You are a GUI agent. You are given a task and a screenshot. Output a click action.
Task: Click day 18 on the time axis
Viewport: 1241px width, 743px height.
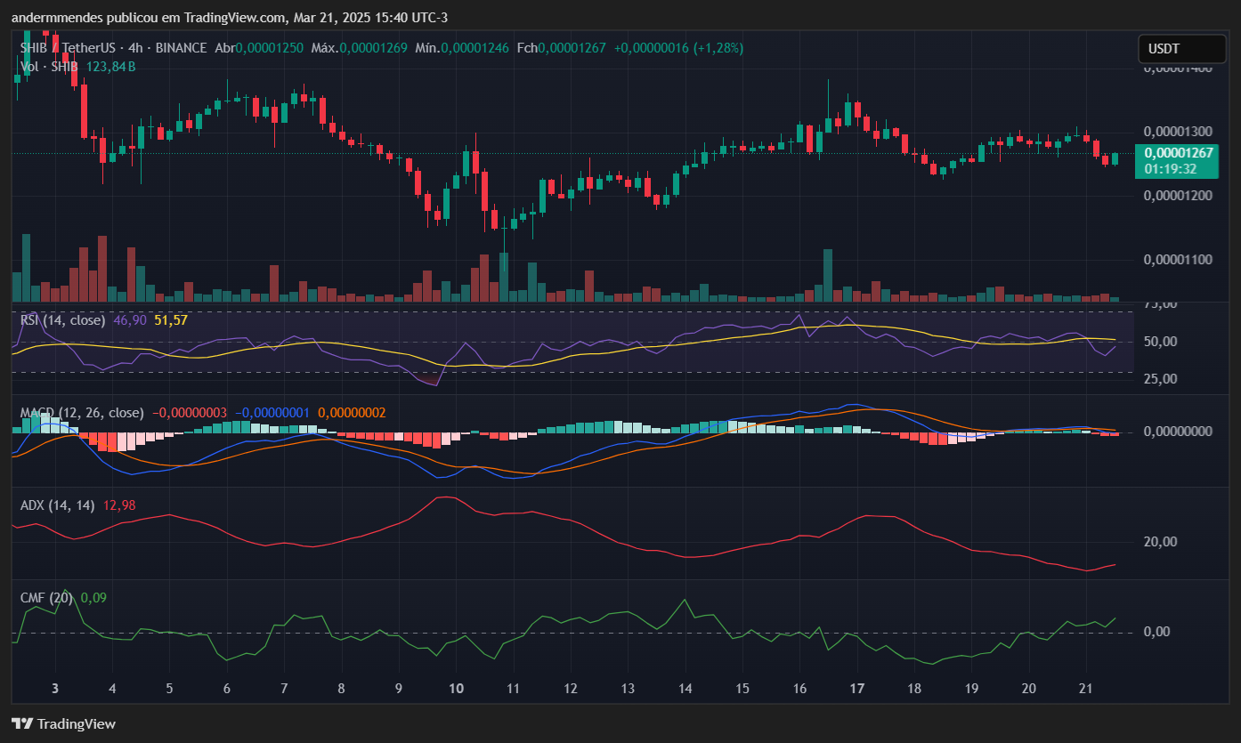tap(914, 689)
